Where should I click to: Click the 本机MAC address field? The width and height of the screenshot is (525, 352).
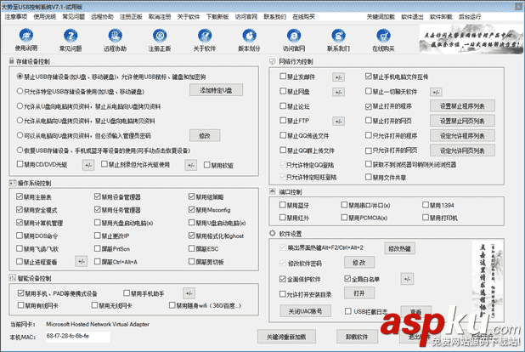(78, 337)
